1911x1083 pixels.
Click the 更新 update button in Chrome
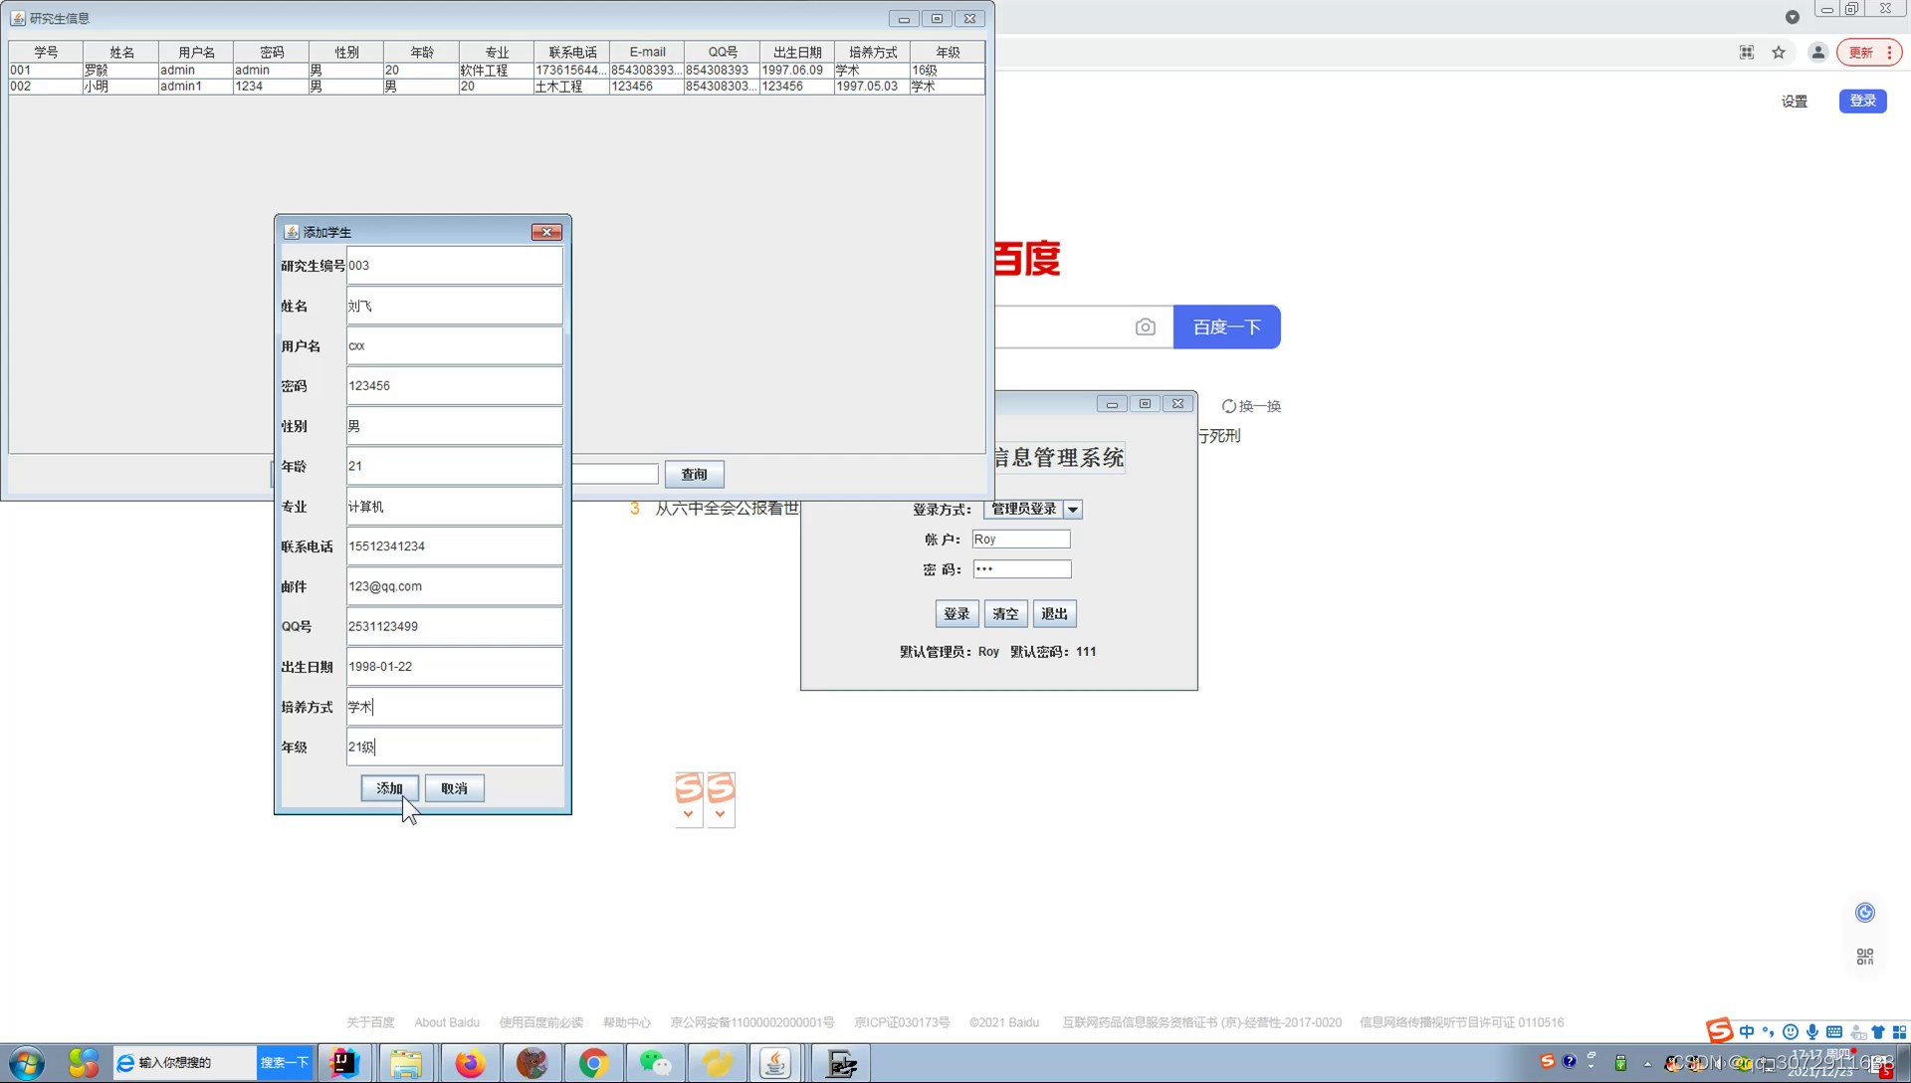pyautogui.click(x=1861, y=53)
